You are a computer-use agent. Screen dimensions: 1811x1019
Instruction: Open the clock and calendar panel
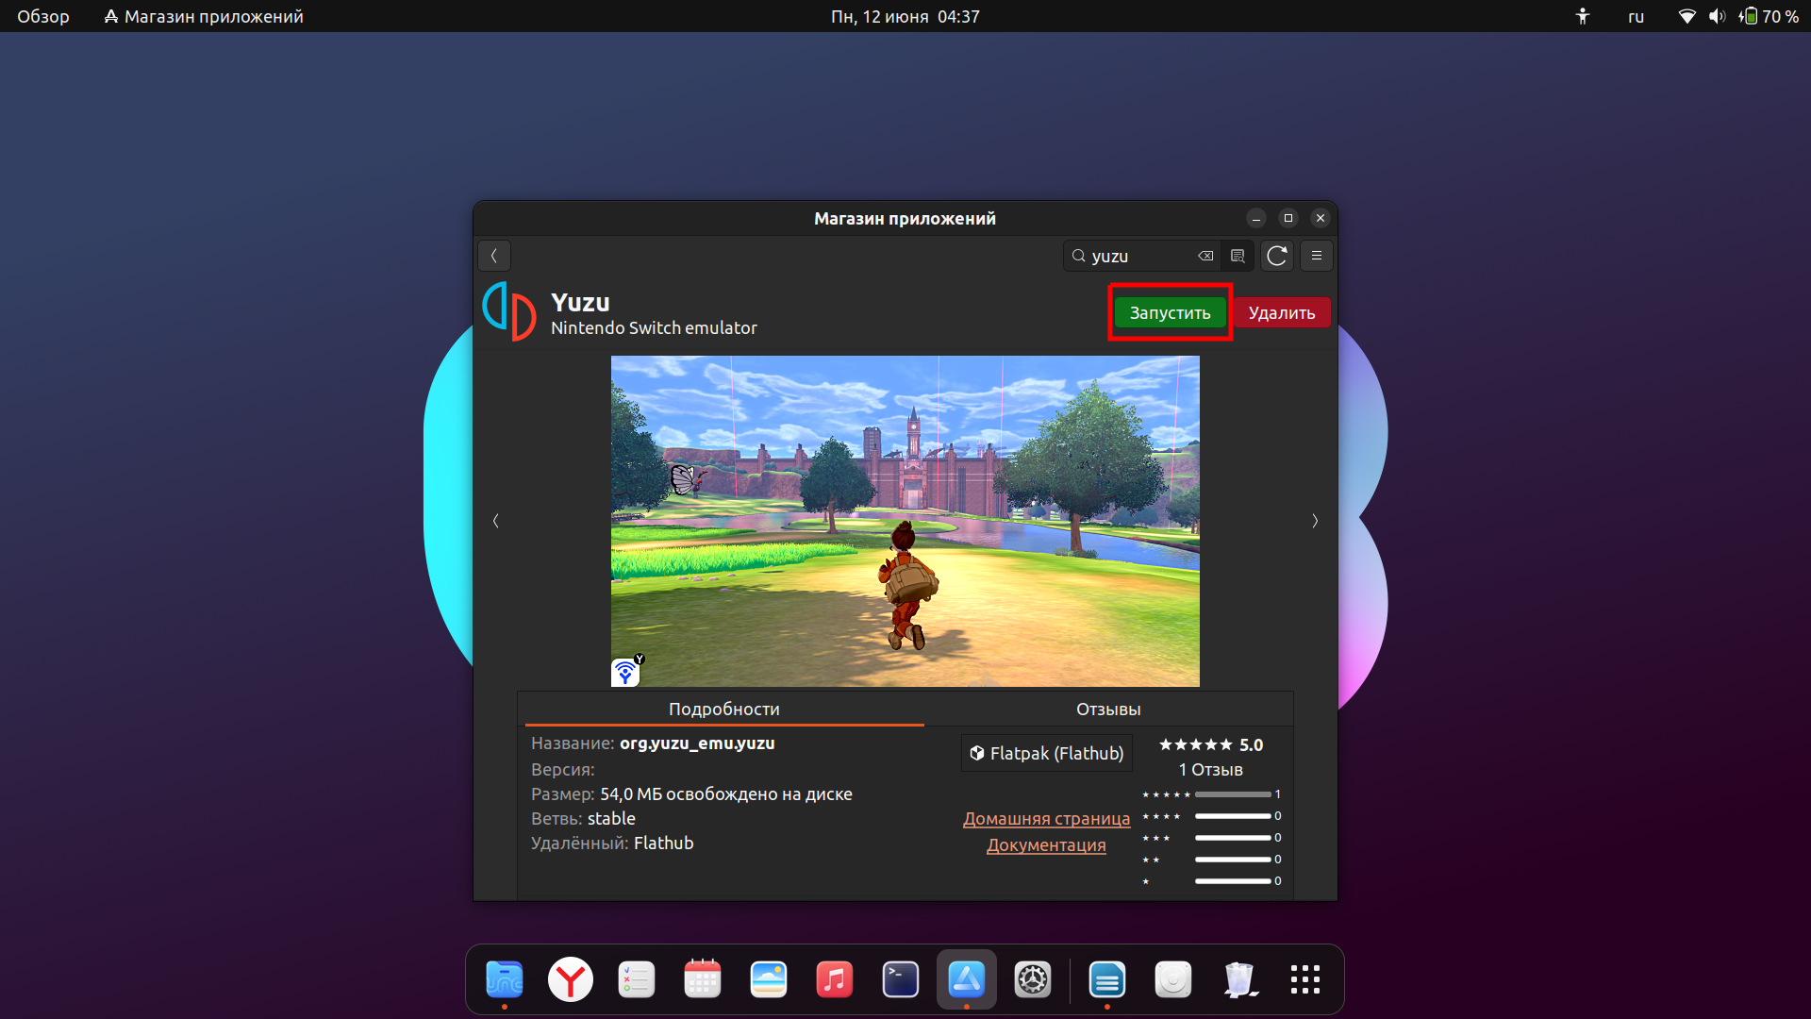[905, 16]
